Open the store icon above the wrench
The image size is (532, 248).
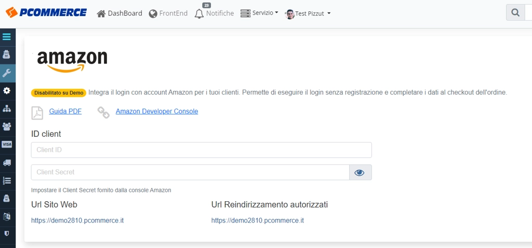(x=7, y=55)
